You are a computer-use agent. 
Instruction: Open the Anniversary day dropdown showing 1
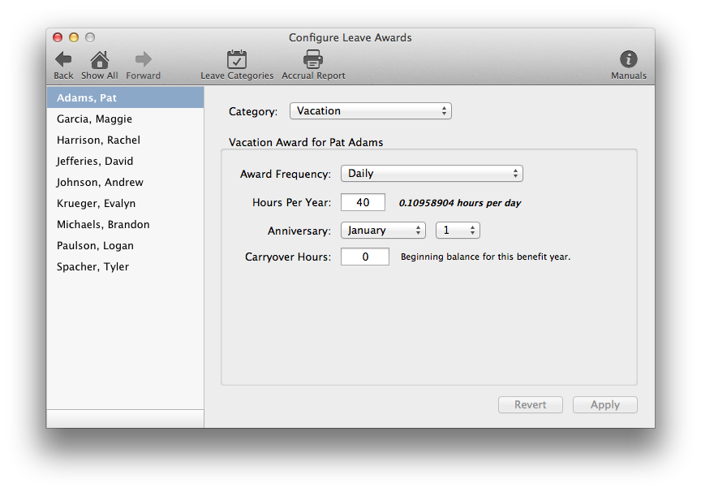point(458,231)
